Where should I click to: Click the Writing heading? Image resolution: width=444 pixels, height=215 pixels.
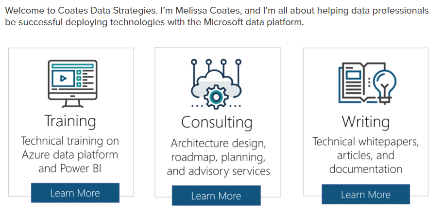(365, 121)
